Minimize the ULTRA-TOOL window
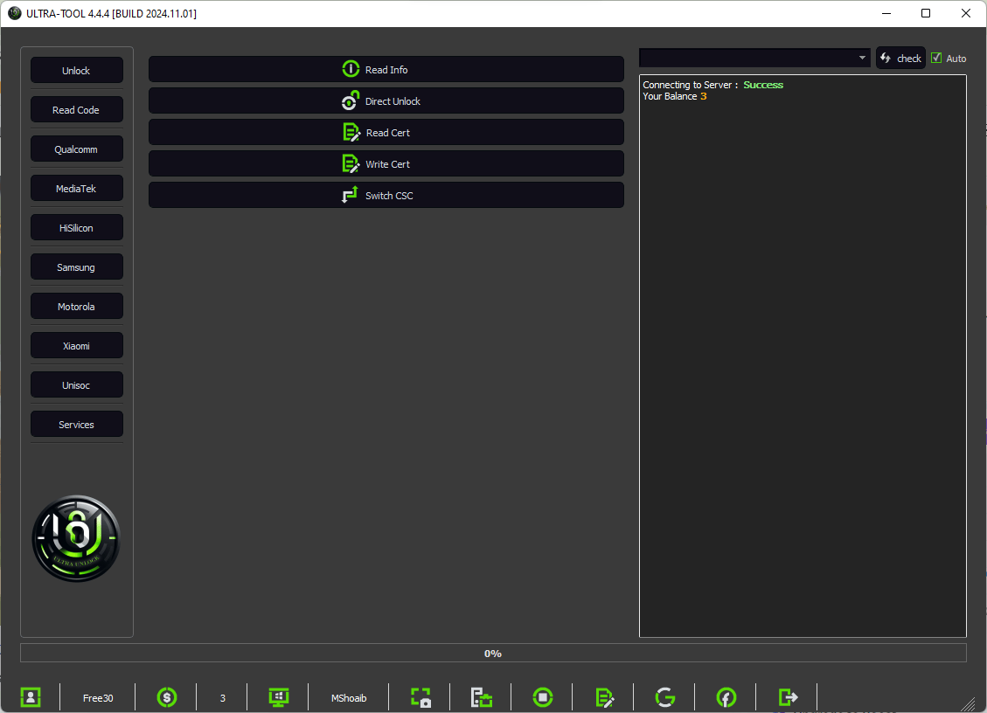Viewport: 987px width, 713px height. point(886,13)
